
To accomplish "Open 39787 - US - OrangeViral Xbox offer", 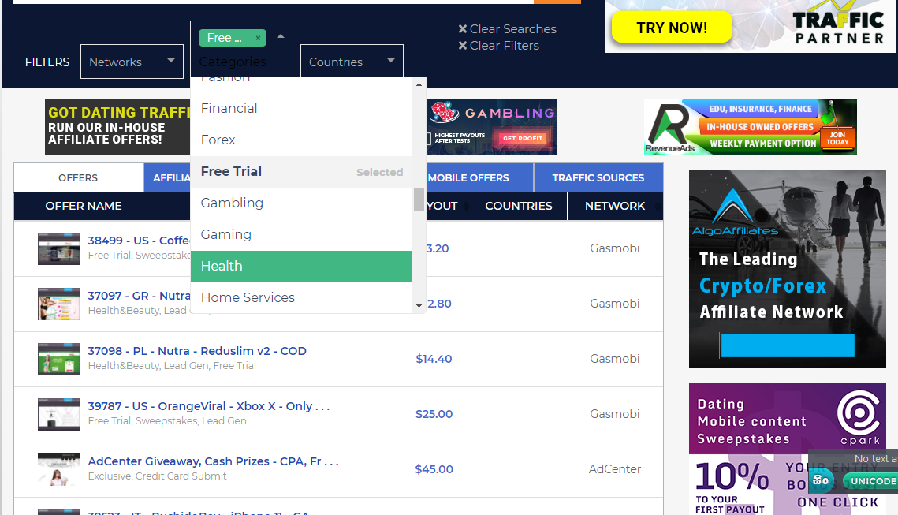I will [x=208, y=405].
